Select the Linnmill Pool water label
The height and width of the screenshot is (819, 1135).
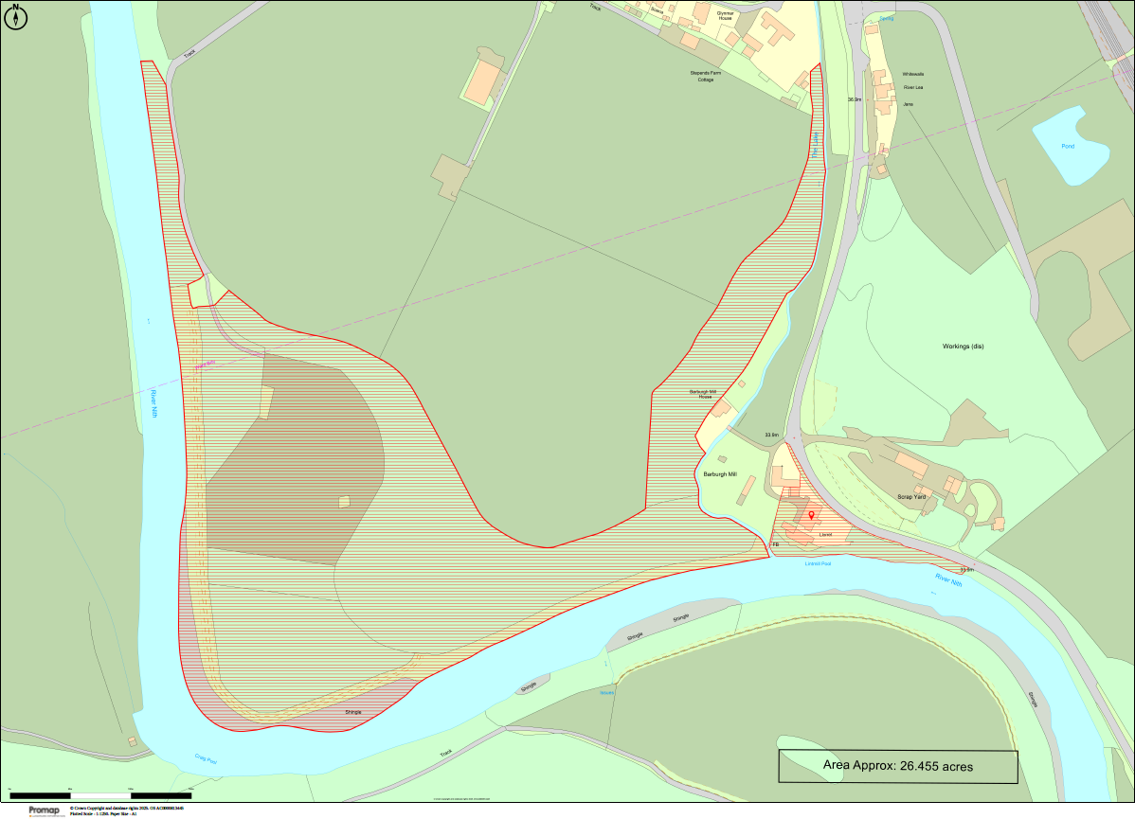[818, 563]
